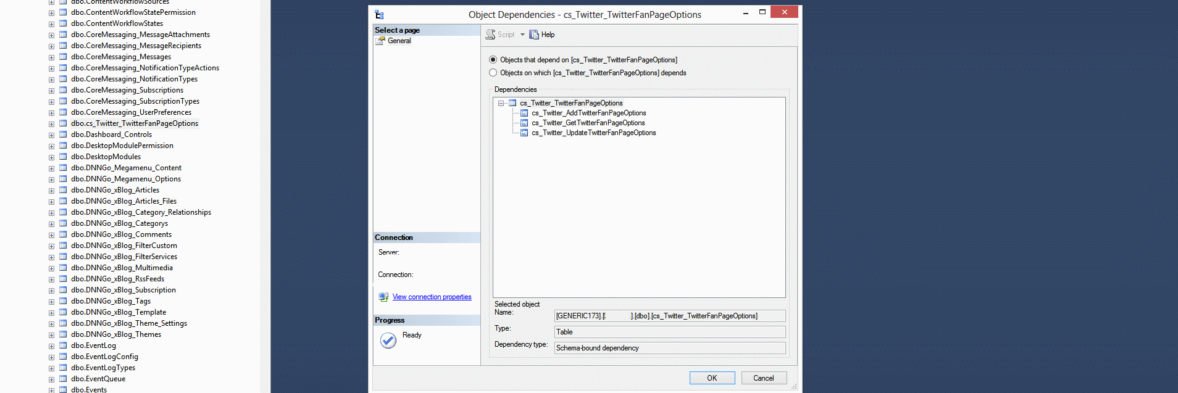The height and width of the screenshot is (393, 1178).
Task: Click the dbo.EventLogTypes table icon
Action: [x=63, y=368]
